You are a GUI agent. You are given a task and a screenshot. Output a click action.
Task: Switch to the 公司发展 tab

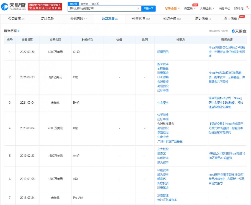[x=110, y=19]
